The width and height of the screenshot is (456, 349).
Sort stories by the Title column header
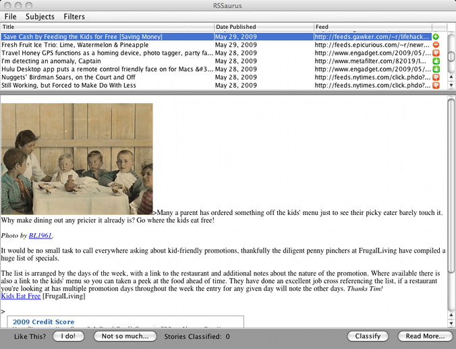click(x=107, y=27)
